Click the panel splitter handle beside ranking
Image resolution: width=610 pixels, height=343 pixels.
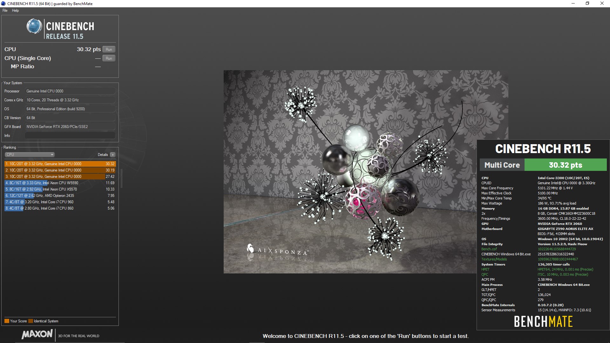121,178
